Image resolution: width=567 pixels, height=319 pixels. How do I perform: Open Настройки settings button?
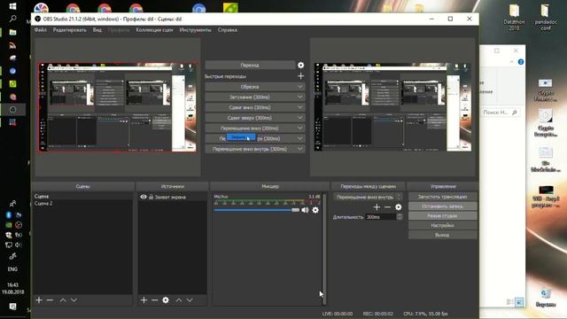pos(443,225)
